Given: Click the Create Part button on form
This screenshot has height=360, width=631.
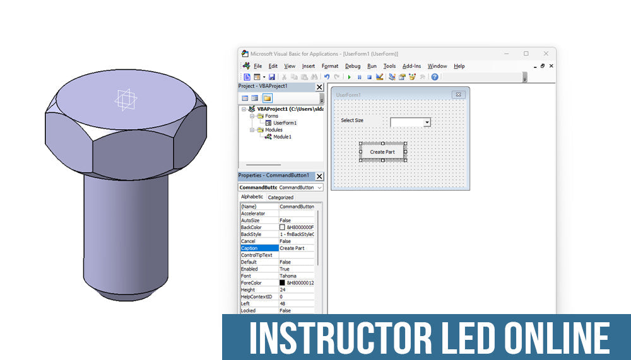Looking at the screenshot, I should (382, 152).
